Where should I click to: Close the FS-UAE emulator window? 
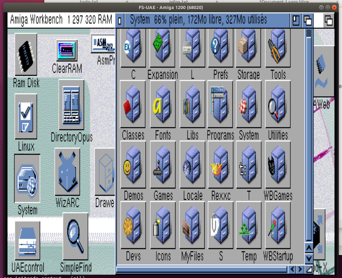coord(334,7)
